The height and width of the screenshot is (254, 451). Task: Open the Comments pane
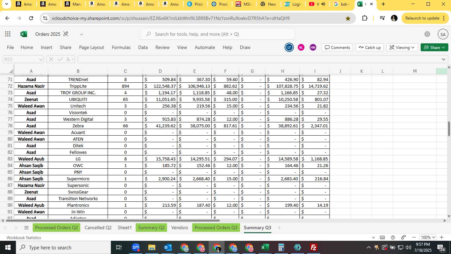[337, 47]
